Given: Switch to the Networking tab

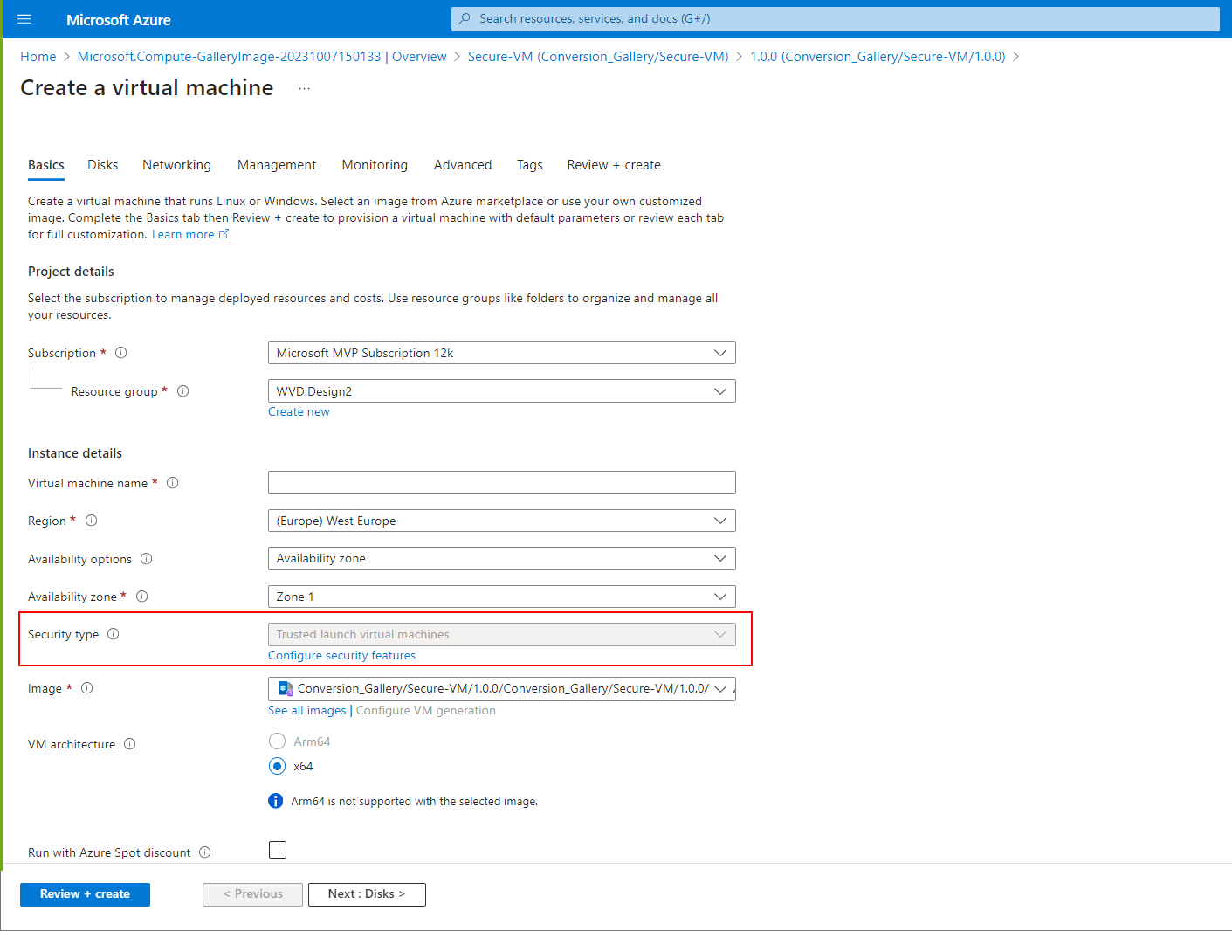Looking at the screenshot, I should (176, 165).
